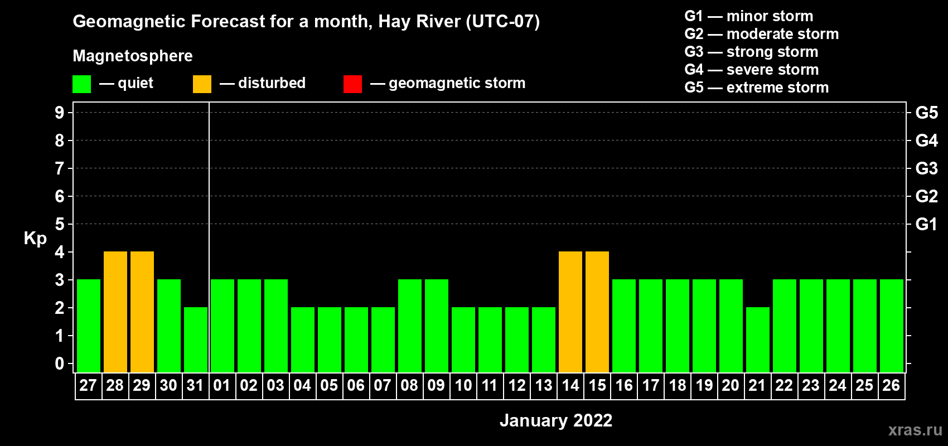Click the G3 — strong storm legend text
Screen dimensions: 948x446
(751, 52)
